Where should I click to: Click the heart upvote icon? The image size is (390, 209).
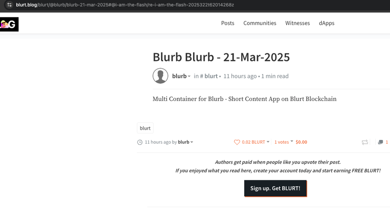coord(237,142)
